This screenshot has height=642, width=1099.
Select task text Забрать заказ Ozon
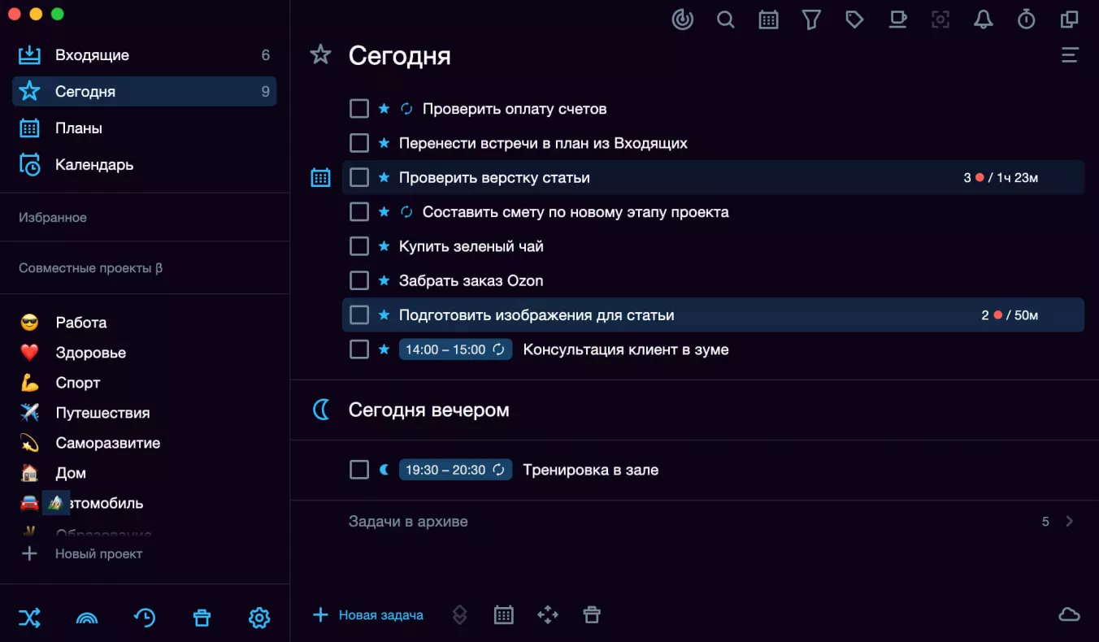(x=471, y=280)
